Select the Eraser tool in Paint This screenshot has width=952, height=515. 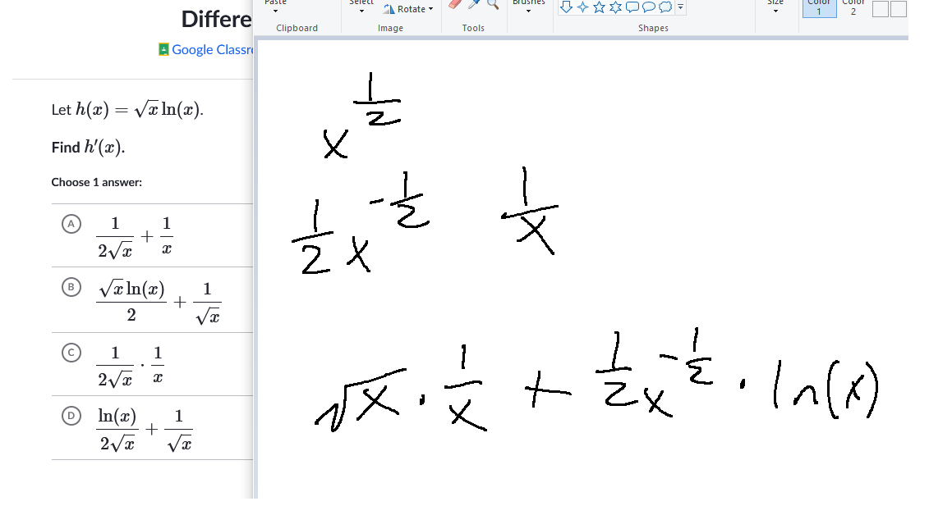tap(455, 4)
